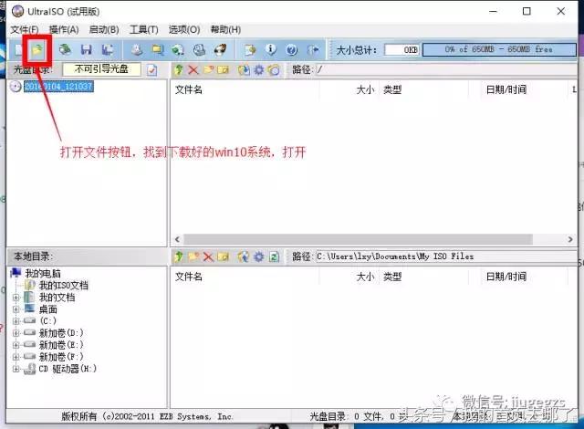Click the gear icon in 本地目录 toolbar
The width and height of the screenshot is (584, 429).
point(259,256)
